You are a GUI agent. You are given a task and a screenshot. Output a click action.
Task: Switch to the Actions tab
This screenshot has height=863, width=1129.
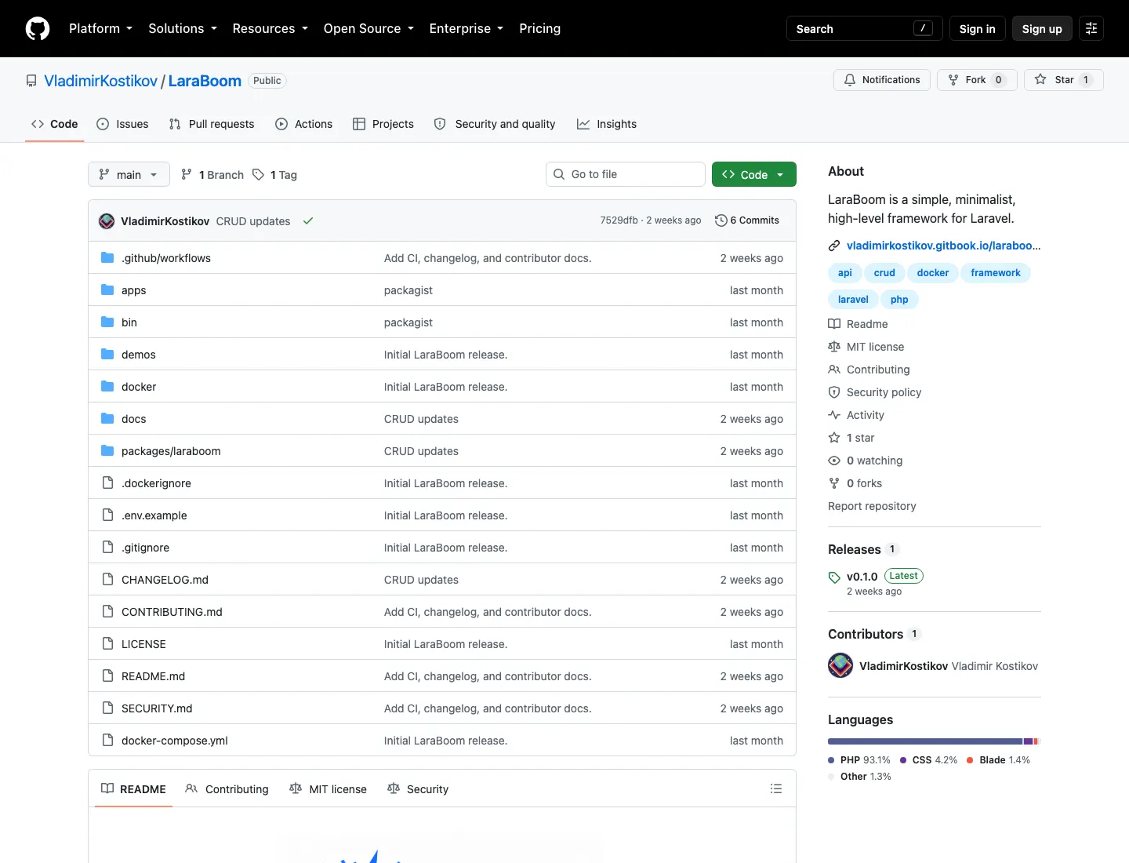tap(304, 124)
